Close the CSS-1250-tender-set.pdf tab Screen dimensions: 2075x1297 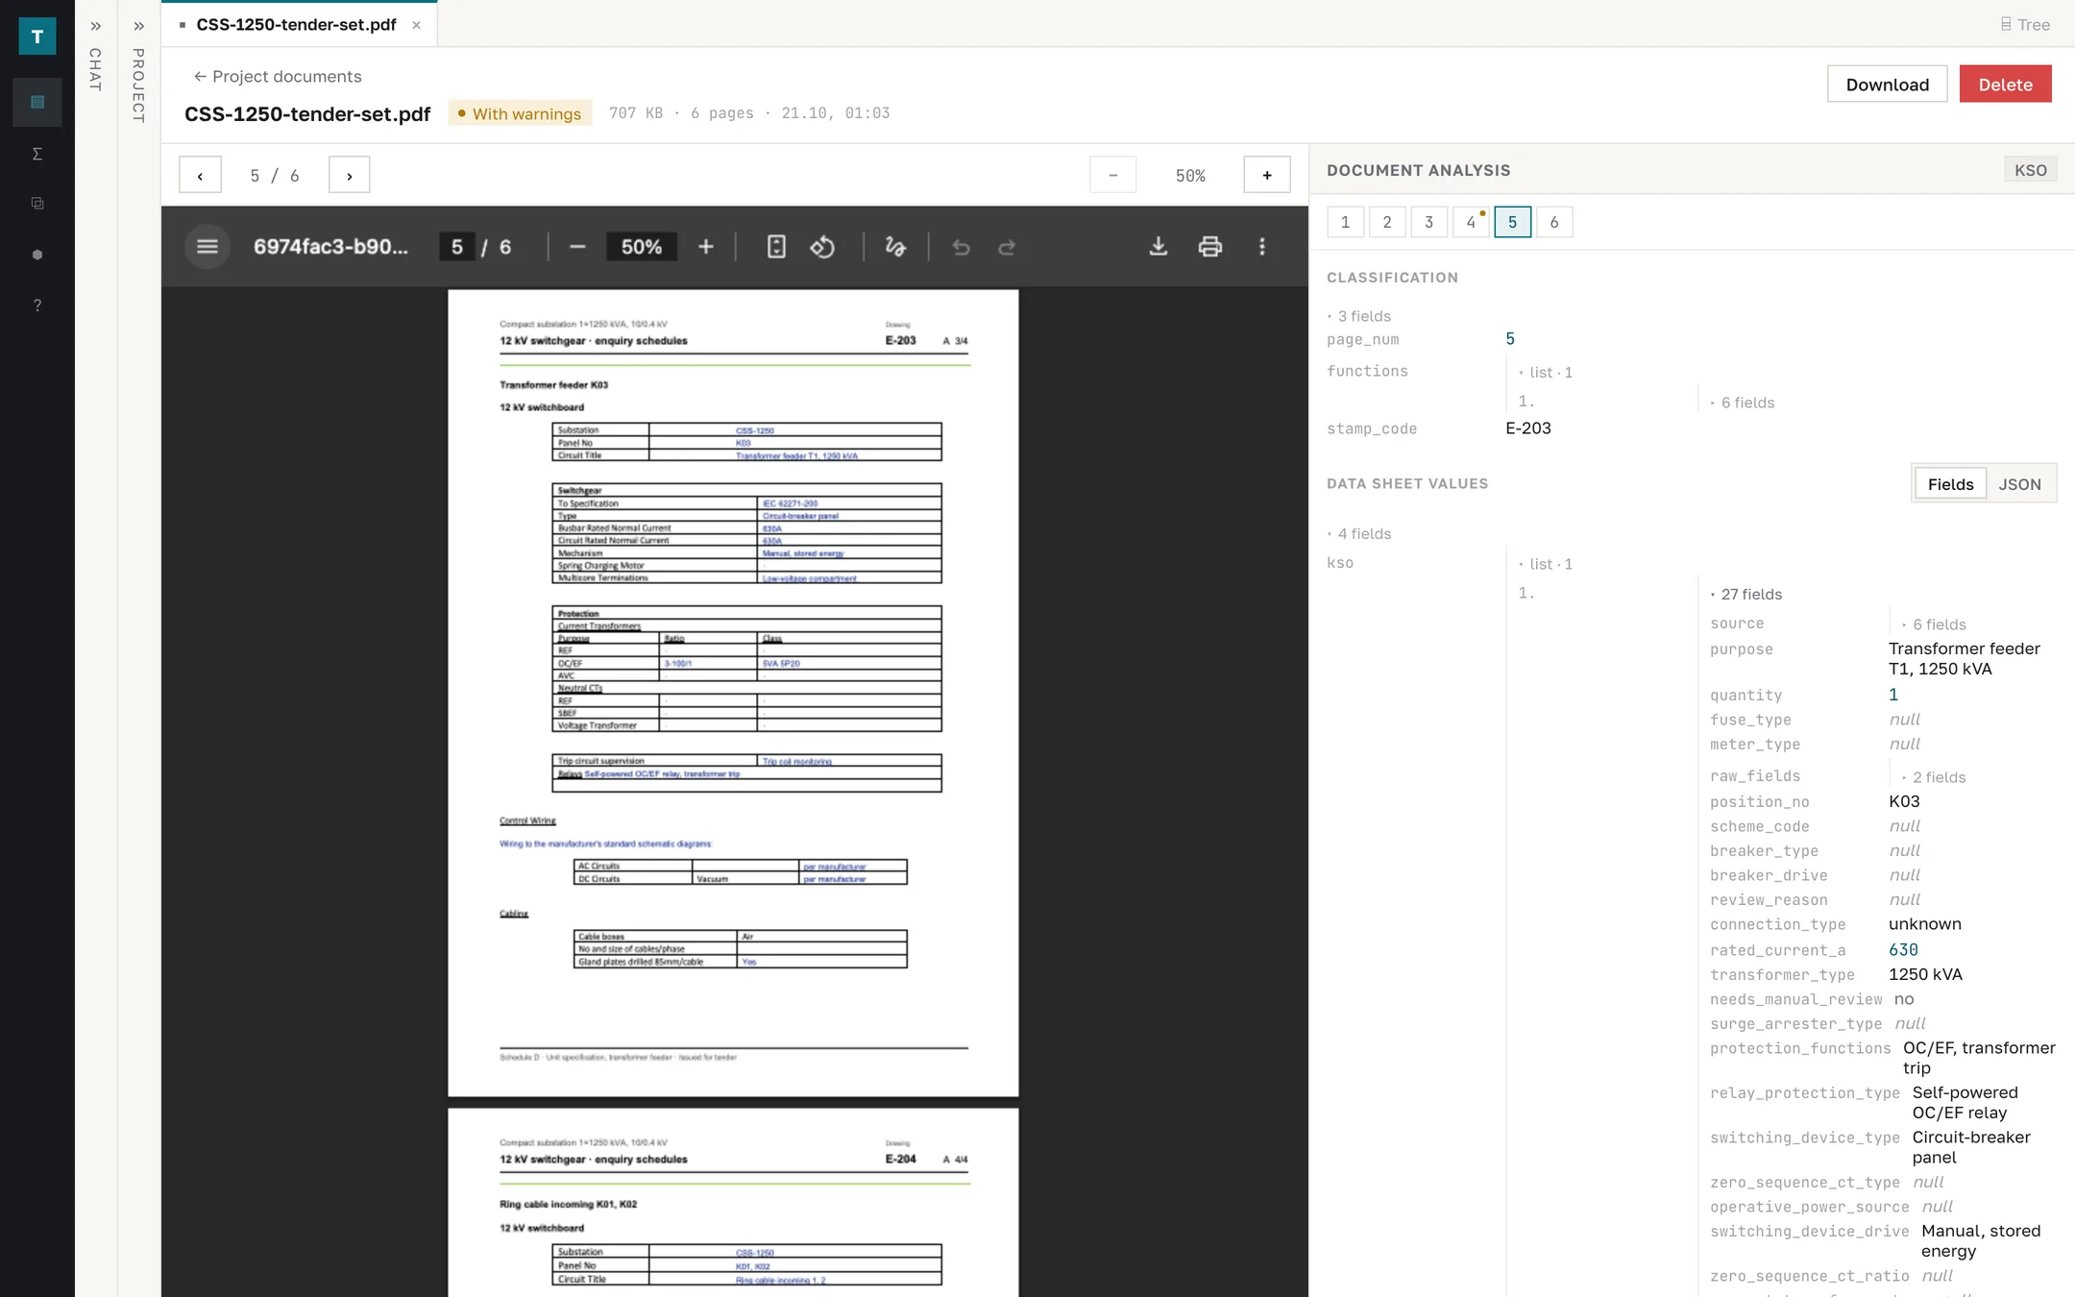416,25
